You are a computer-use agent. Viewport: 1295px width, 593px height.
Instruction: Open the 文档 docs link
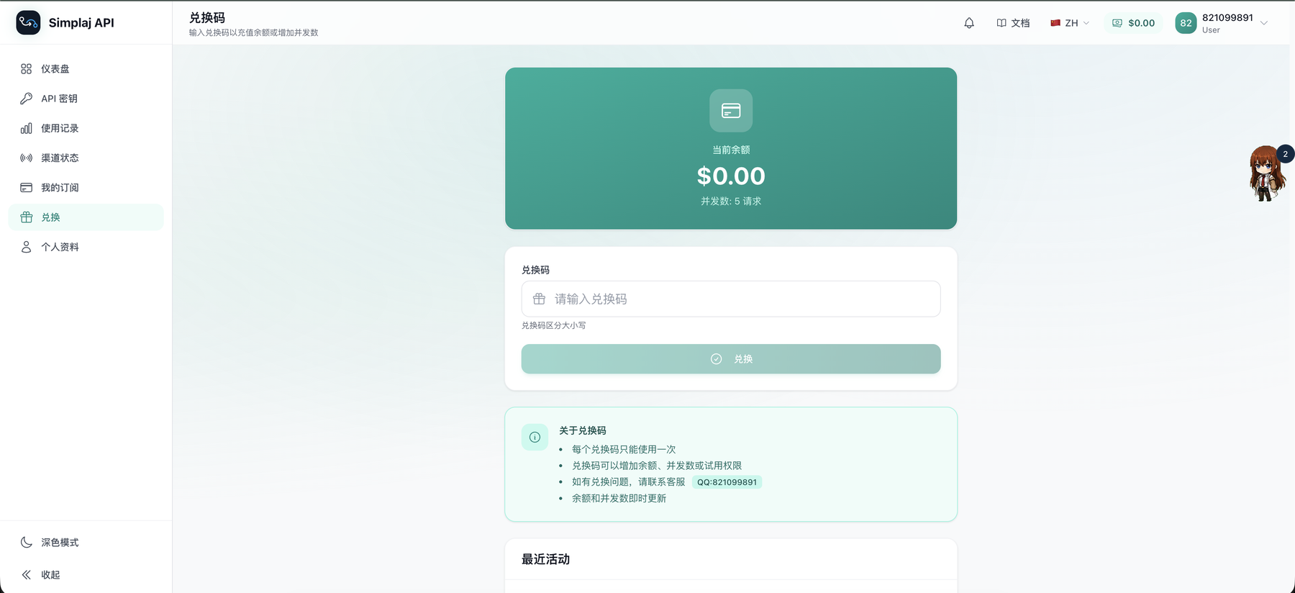pyautogui.click(x=1013, y=23)
